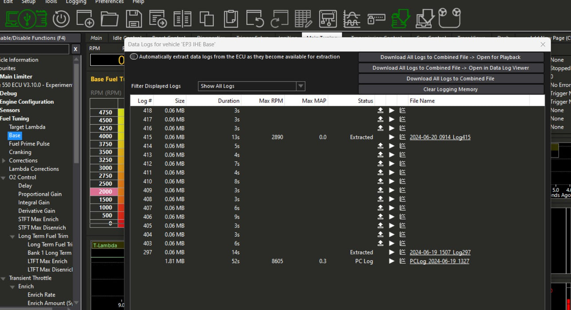Open chart viewer icon for PC Log row
Screen dimensions: 571x310
pyautogui.click(x=402, y=261)
